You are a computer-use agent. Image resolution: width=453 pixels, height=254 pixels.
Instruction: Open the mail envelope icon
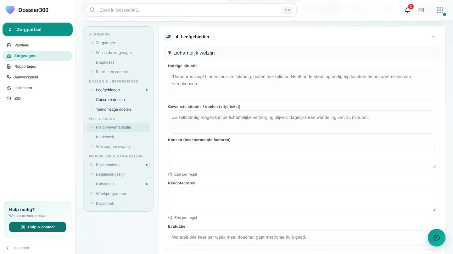[421, 10]
